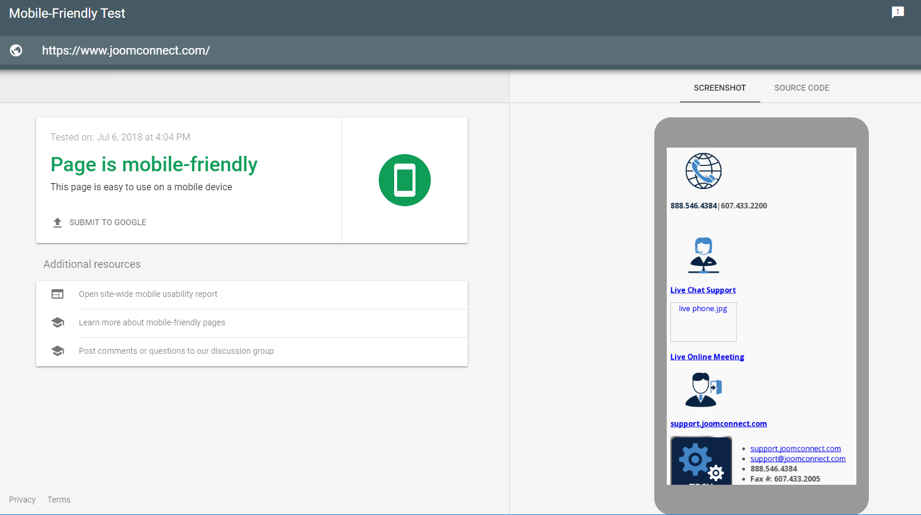Switch to the Source Code tab
This screenshot has height=515, width=921.
click(x=802, y=88)
